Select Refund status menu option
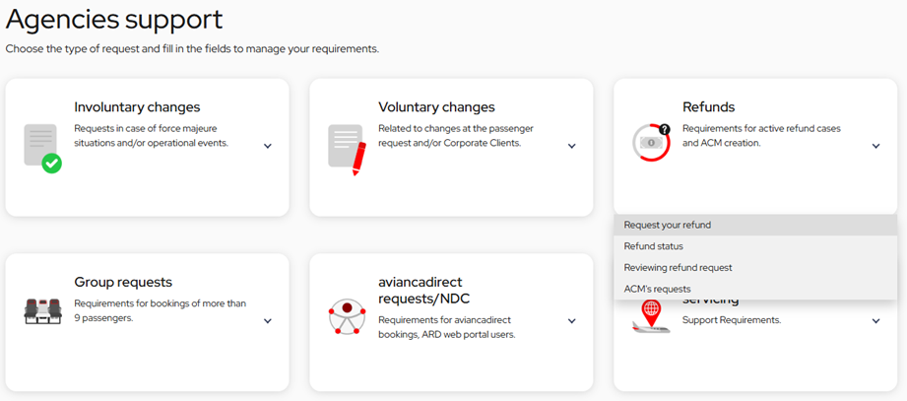This screenshot has width=907, height=401. click(653, 246)
